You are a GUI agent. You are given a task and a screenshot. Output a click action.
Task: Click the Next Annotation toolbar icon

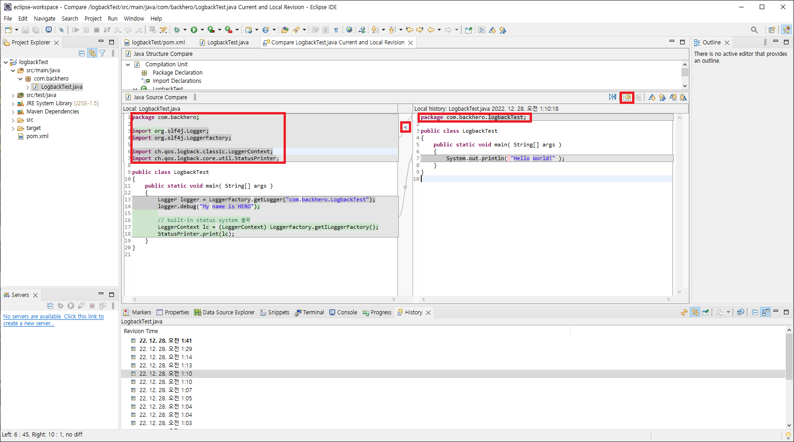375,30
